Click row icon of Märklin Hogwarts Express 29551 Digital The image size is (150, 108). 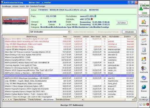(4, 89)
